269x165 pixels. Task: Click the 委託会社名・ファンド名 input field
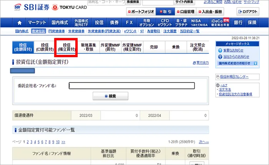pyautogui.click(x=132, y=86)
